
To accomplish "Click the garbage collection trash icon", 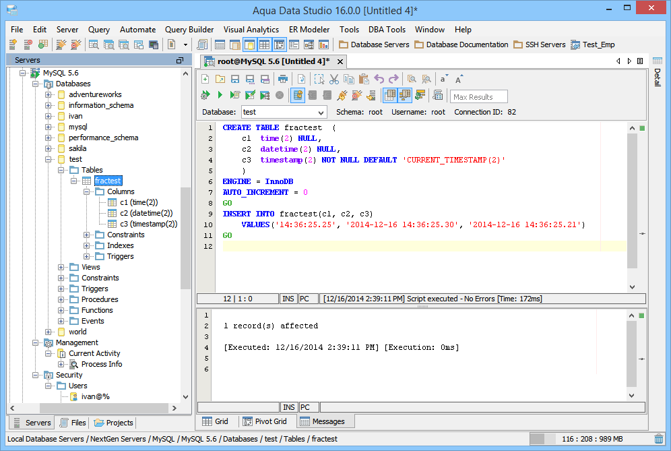I will point(658,439).
